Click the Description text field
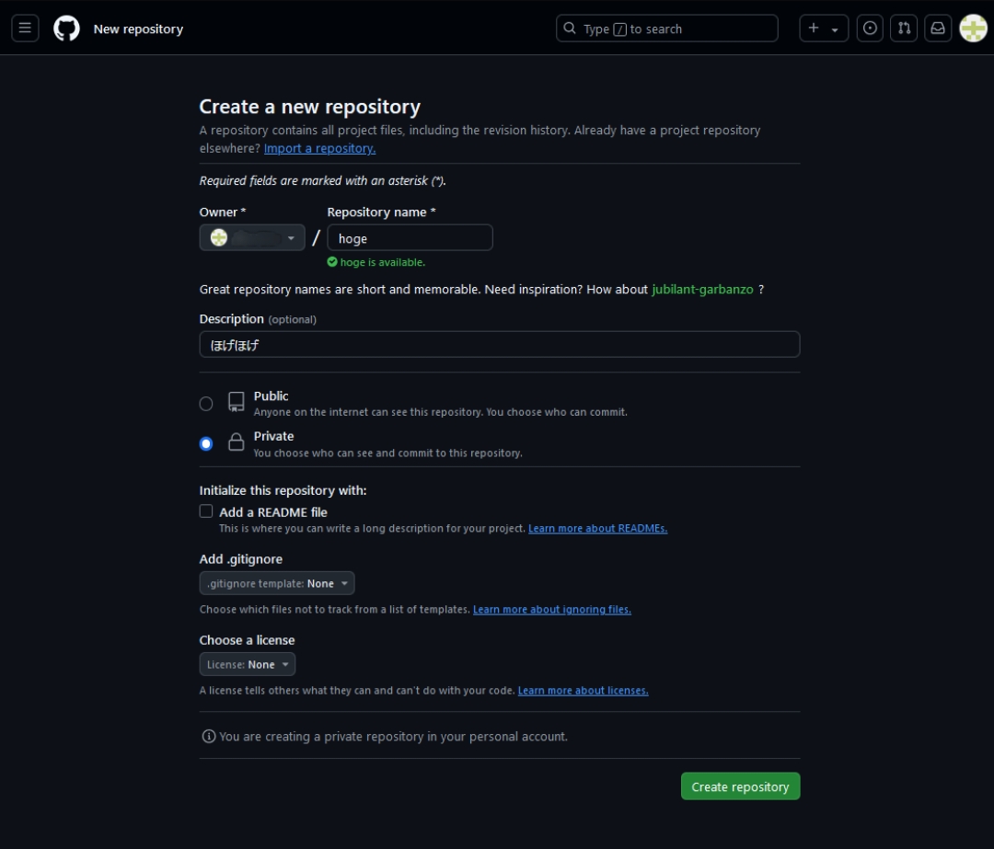The height and width of the screenshot is (849, 994). coord(499,344)
